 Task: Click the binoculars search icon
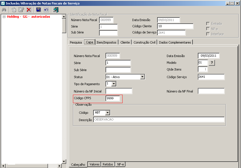point(4,10)
